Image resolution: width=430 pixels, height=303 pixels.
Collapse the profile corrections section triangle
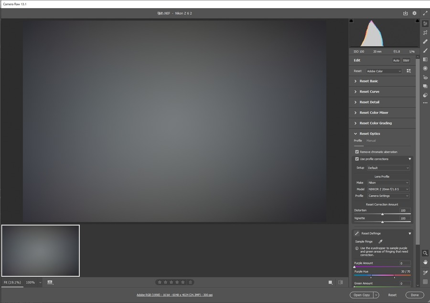(410, 159)
